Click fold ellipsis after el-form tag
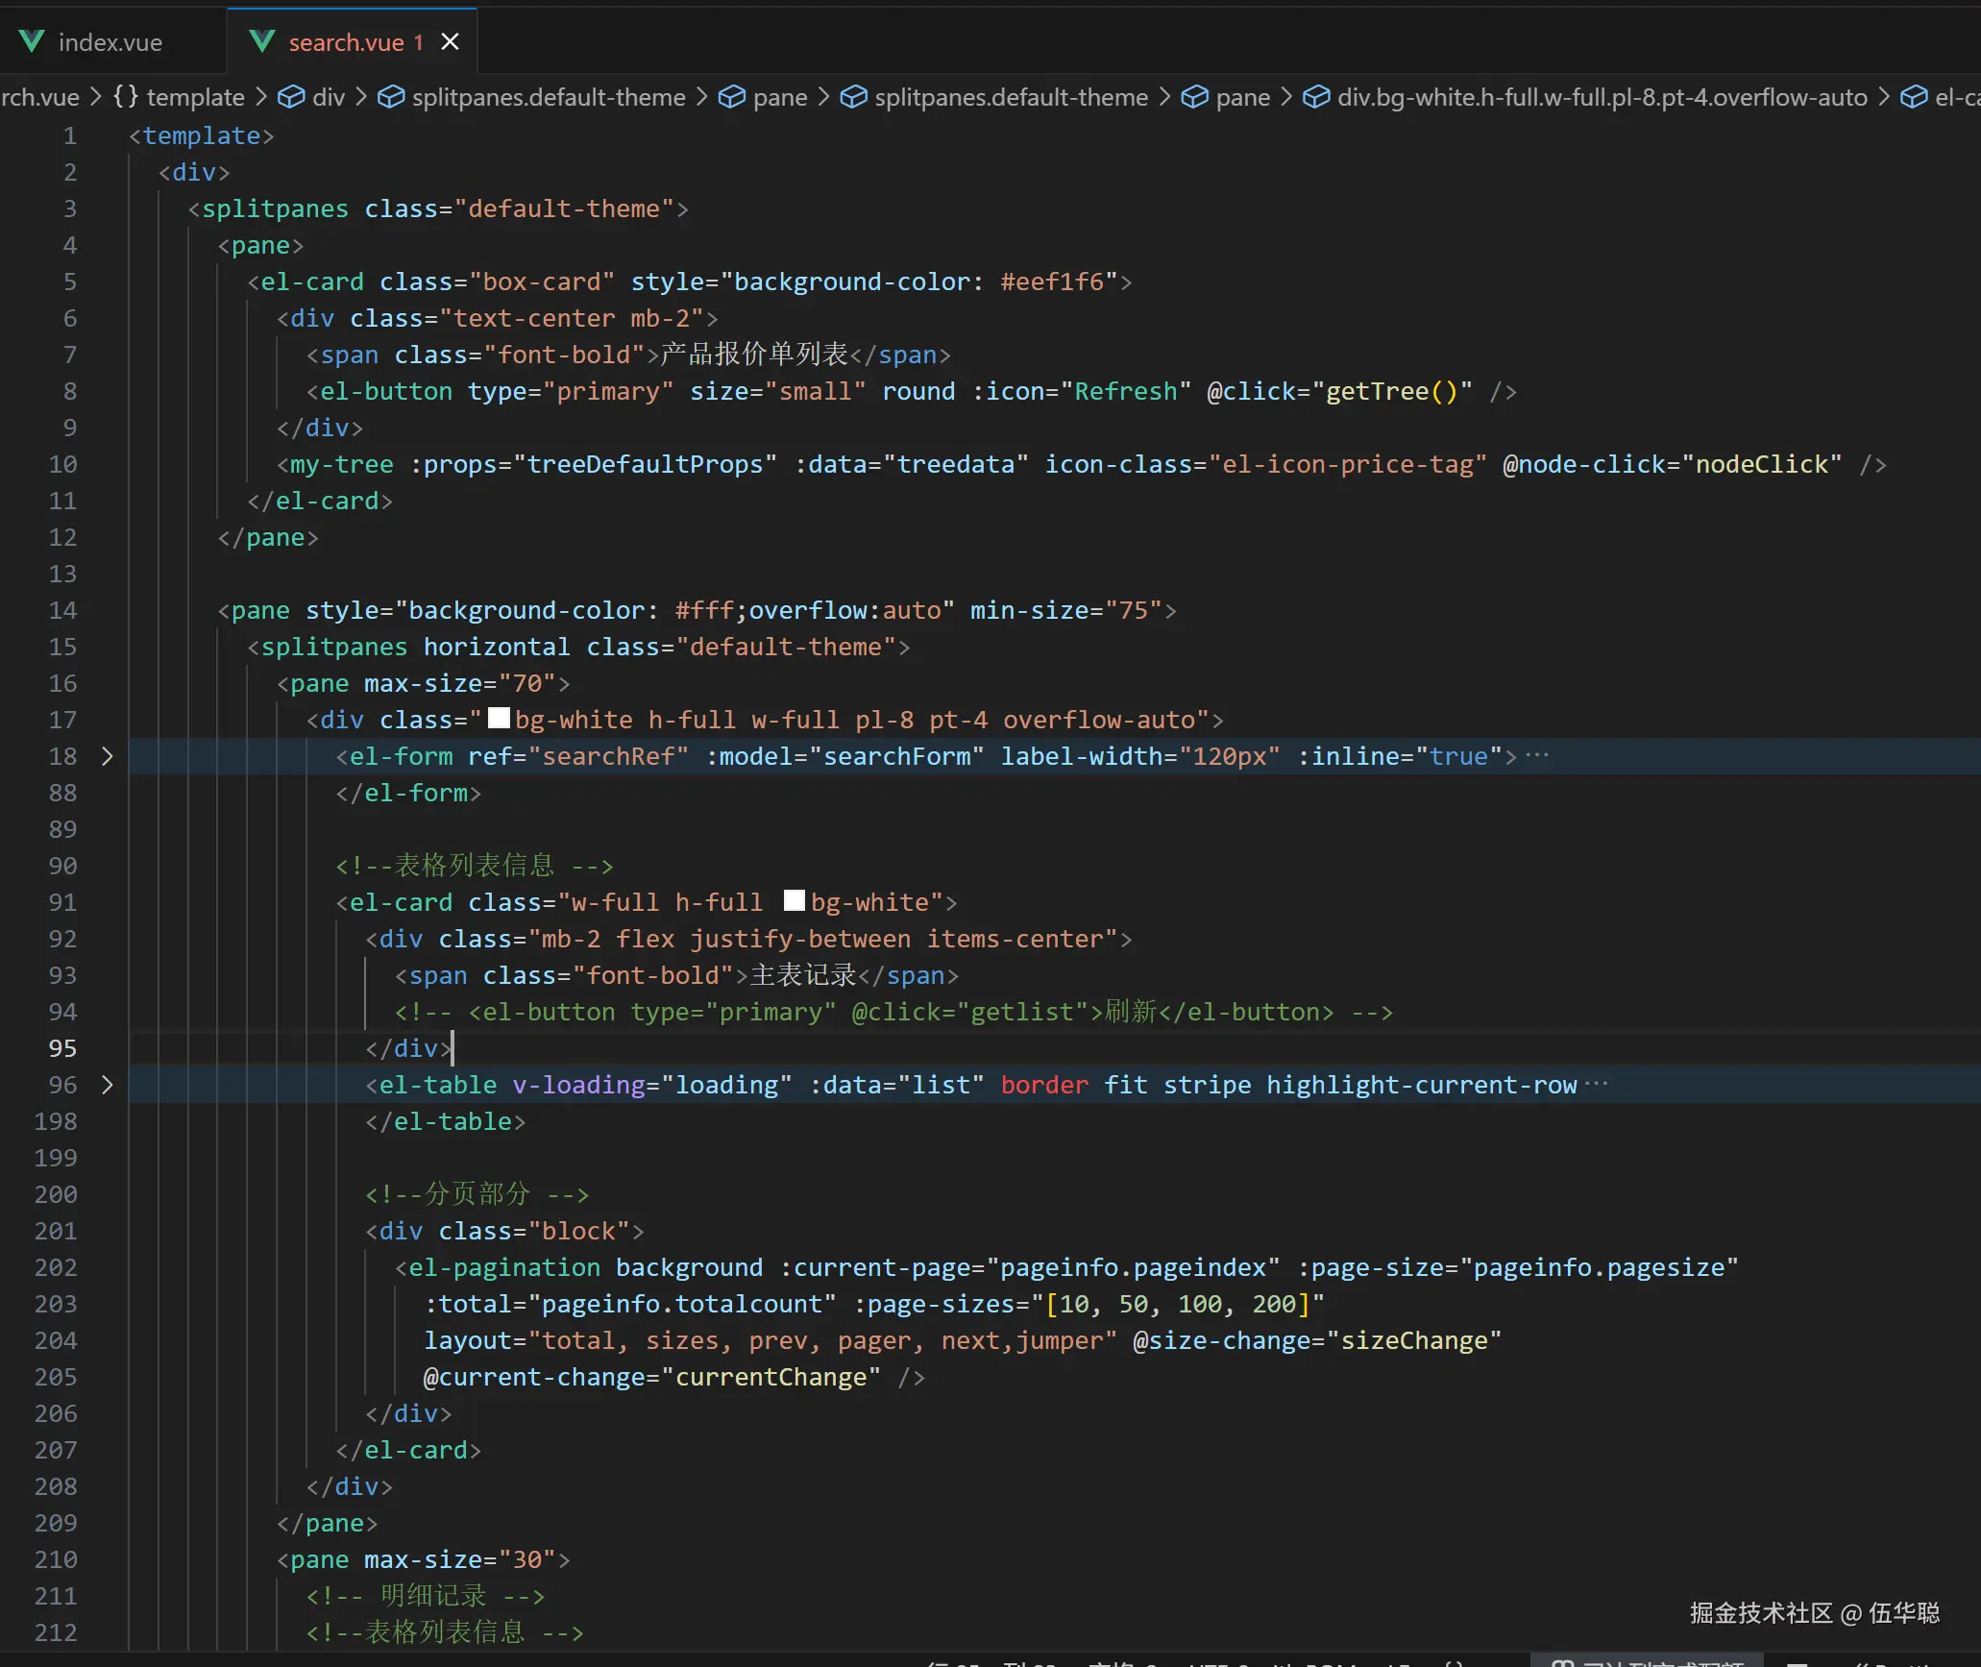This screenshot has width=1981, height=1667. [x=1537, y=756]
